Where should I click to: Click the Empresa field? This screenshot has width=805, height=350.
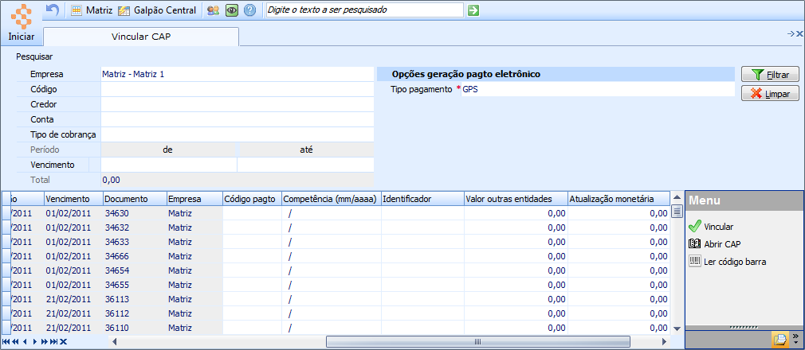pyautogui.click(x=238, y=74)
